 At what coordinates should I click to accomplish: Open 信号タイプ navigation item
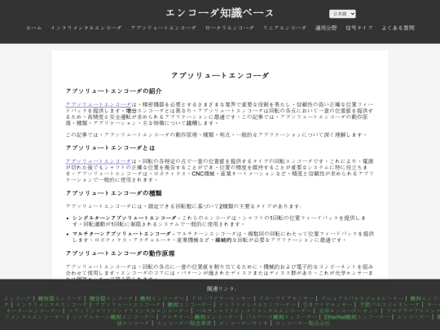[359, 28]
